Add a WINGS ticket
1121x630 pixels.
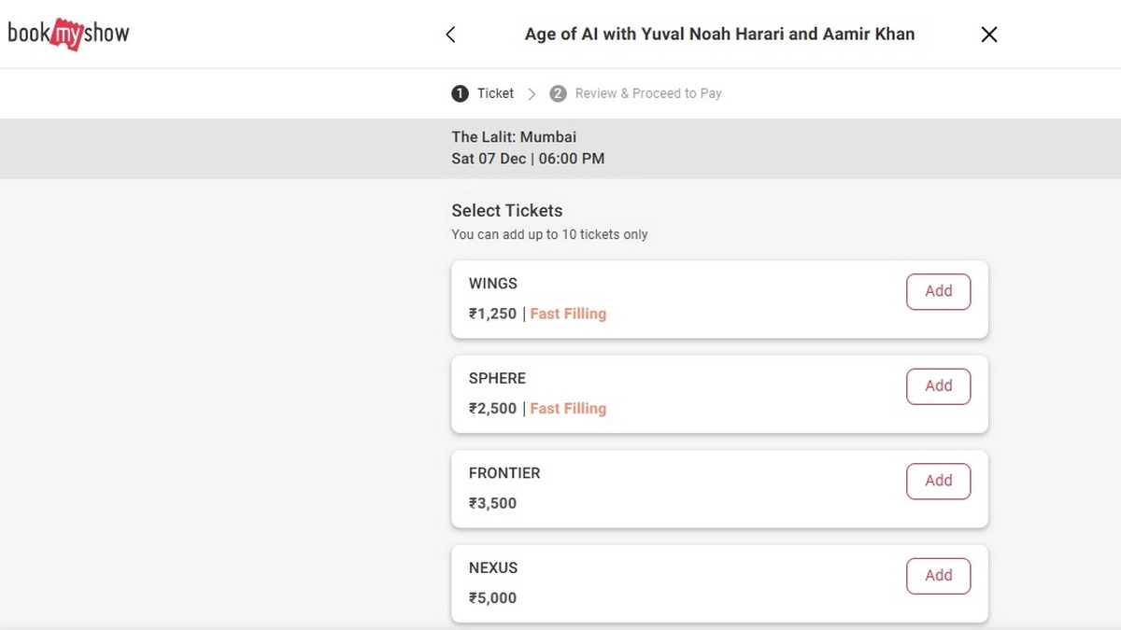click(938, 291)
